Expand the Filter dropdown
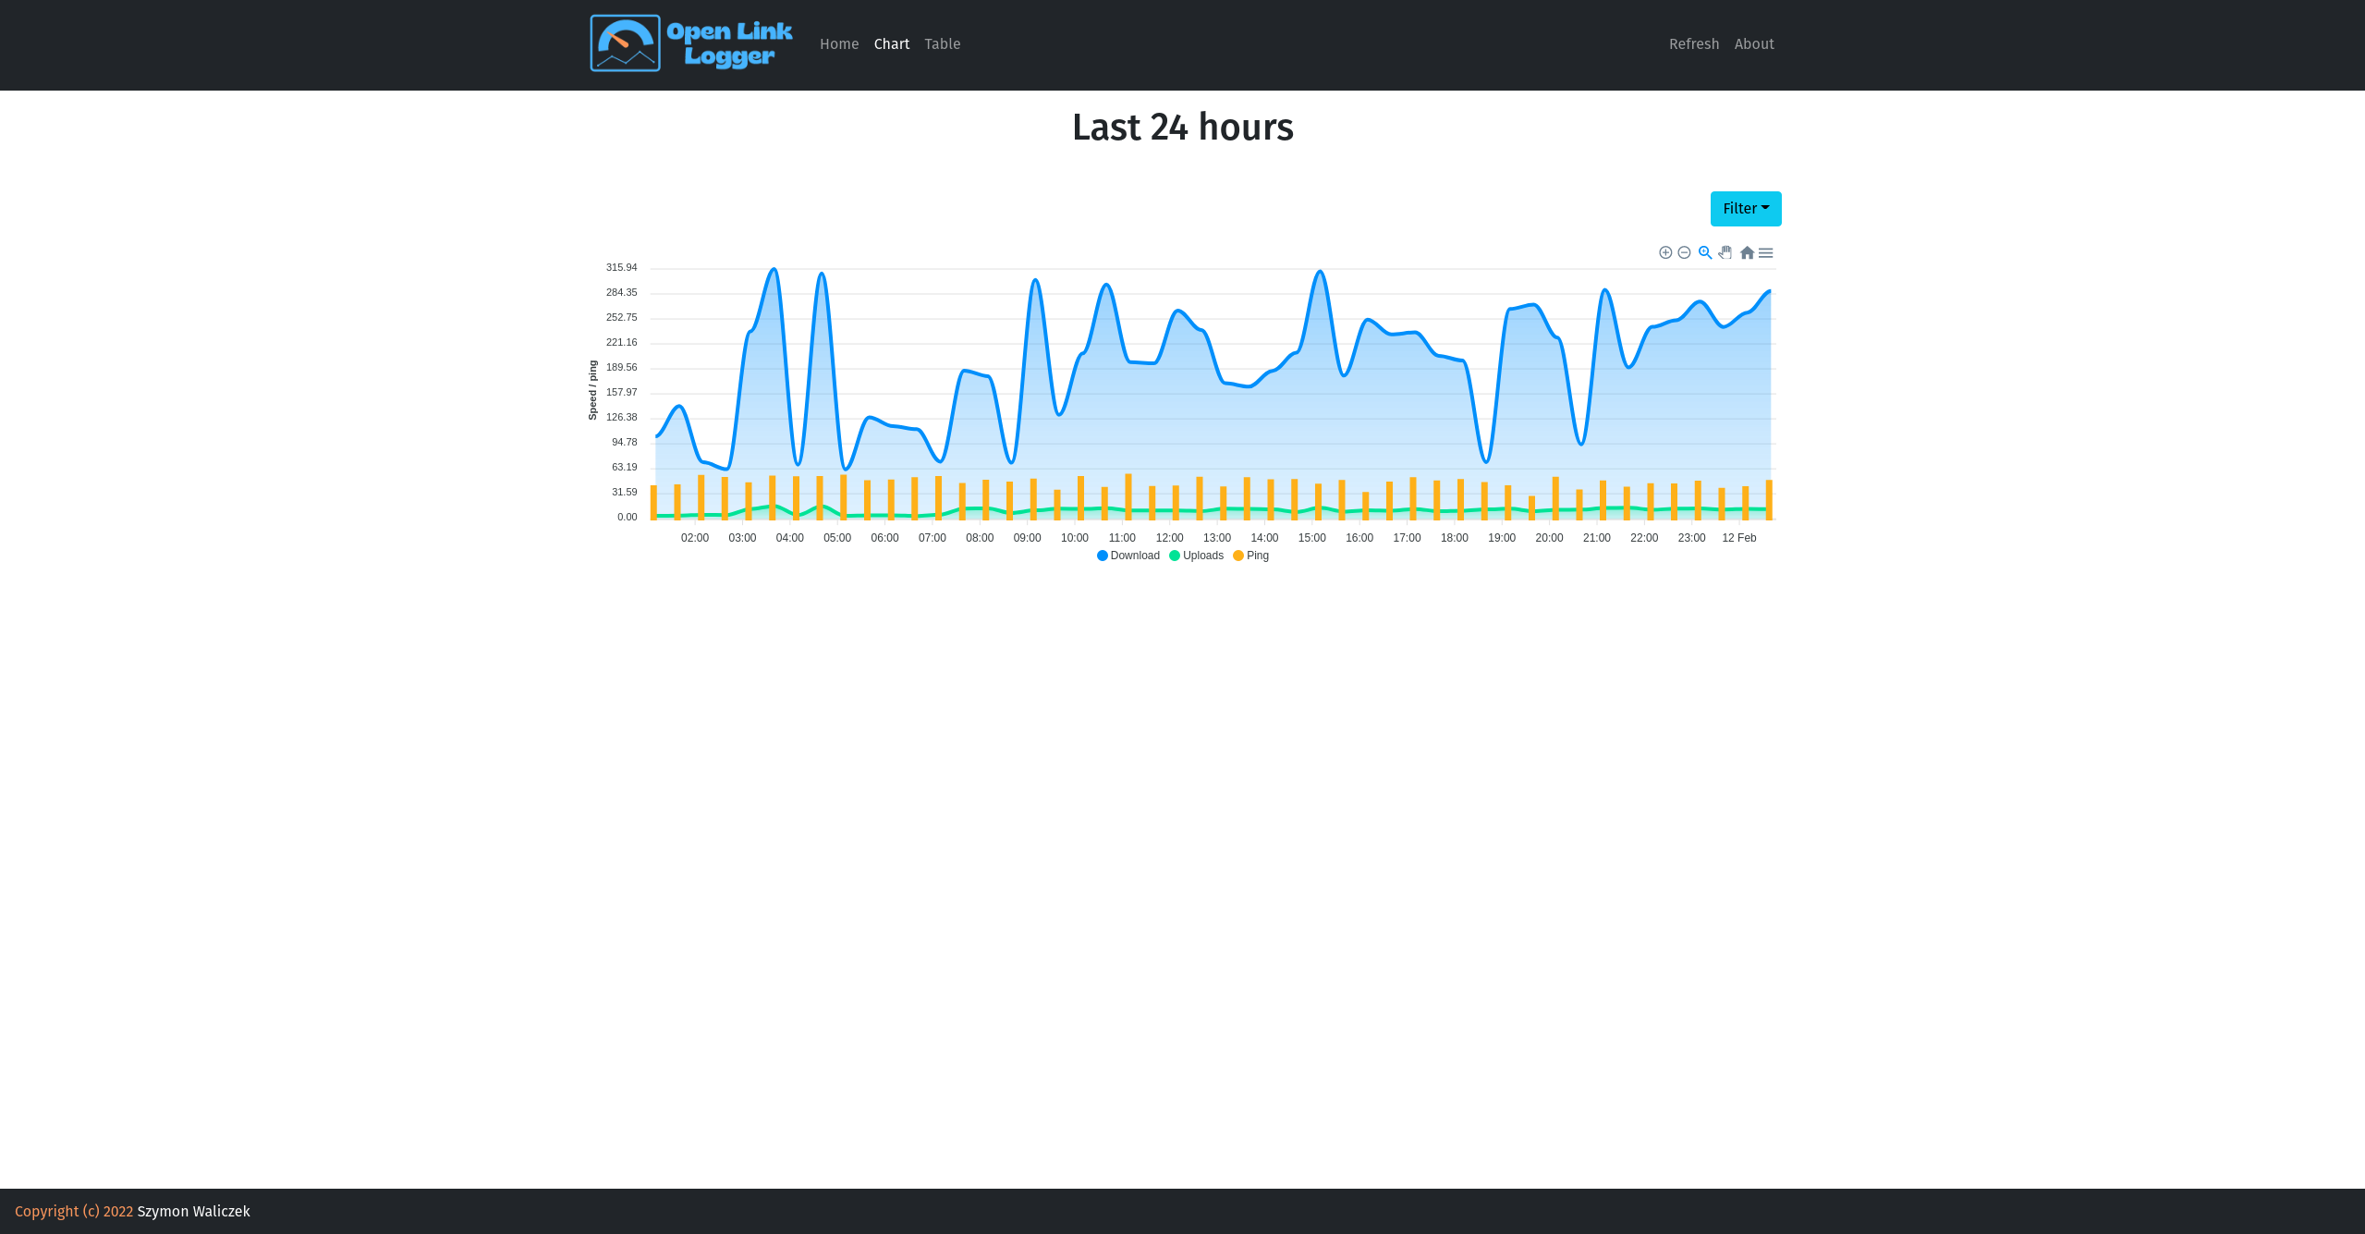The image size is (2365, 1234). click(1745, 209)
